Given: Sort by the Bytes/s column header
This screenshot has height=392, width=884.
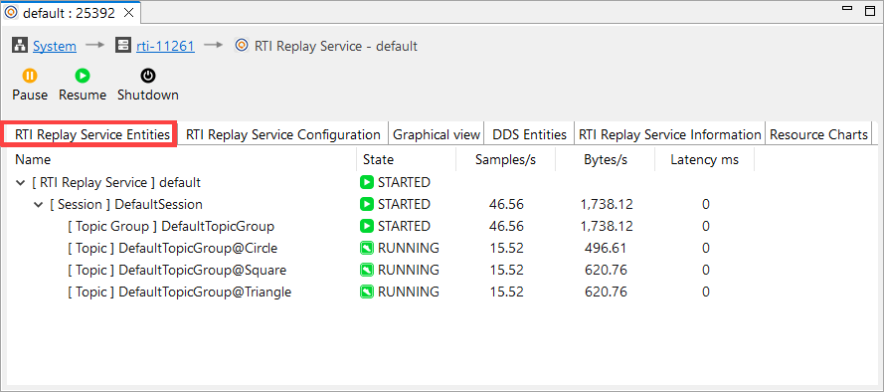Looking at the screenshot, I should [605, 159].
